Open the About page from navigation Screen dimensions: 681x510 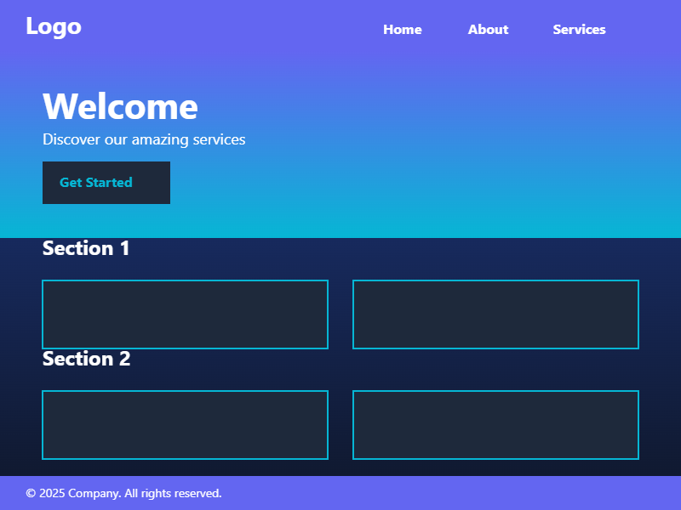(x=488, y=29)
